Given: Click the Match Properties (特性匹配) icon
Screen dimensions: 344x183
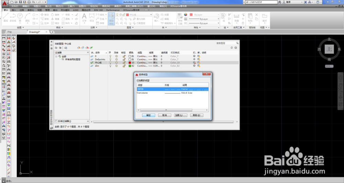Looking at the screenshot, I should [180, 19].
